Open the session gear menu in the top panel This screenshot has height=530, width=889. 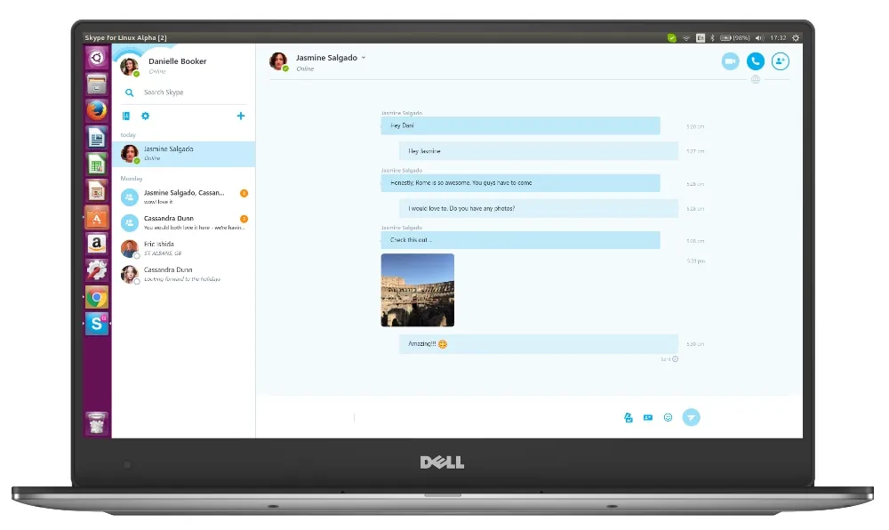(x=794, y=37)
